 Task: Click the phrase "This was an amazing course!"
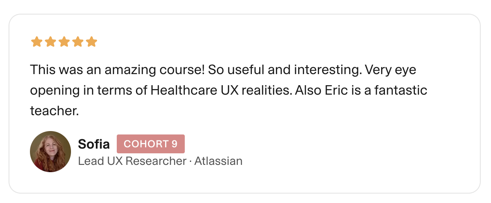pos(117,69)
